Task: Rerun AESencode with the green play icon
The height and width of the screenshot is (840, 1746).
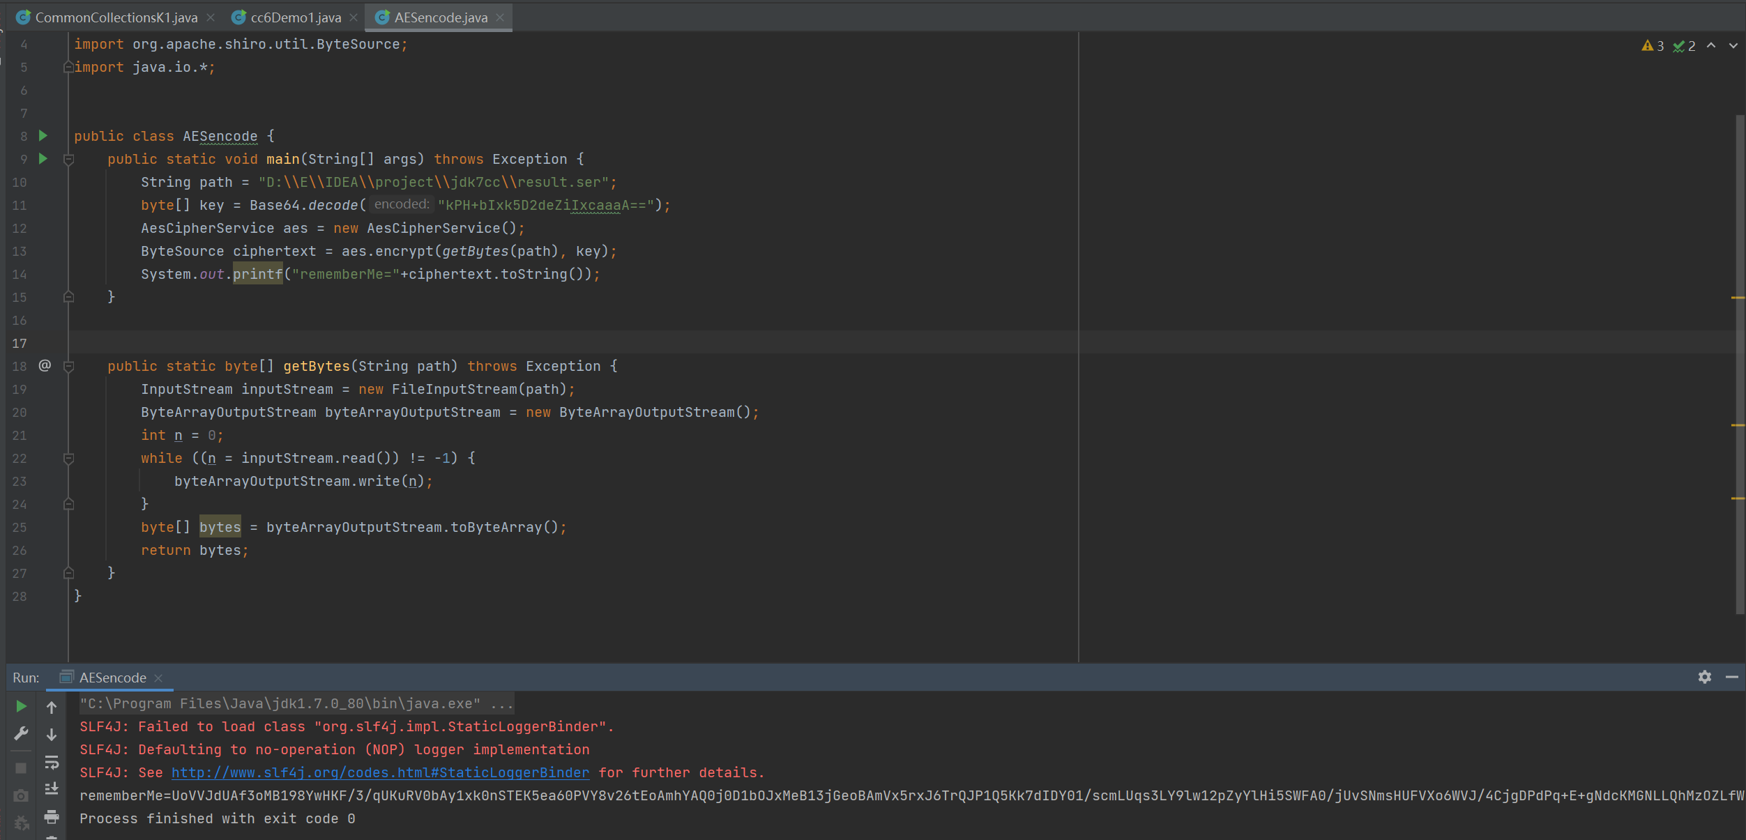Action: tap(21, 706)
